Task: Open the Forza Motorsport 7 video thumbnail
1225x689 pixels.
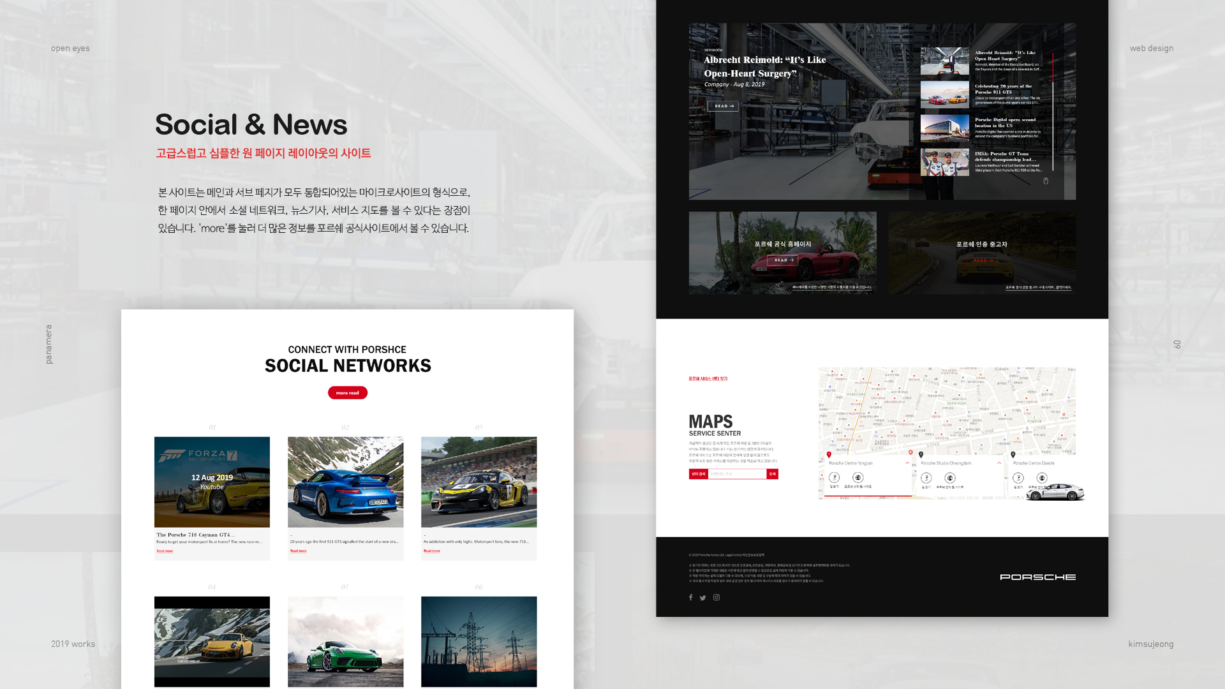Action: (212, 482)
